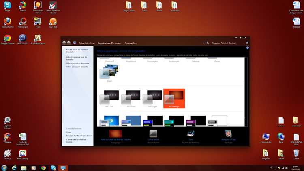304x171 pixels.
Task: Open the Mozilla Firefox desktop shortcut
Action: [7, 23]
